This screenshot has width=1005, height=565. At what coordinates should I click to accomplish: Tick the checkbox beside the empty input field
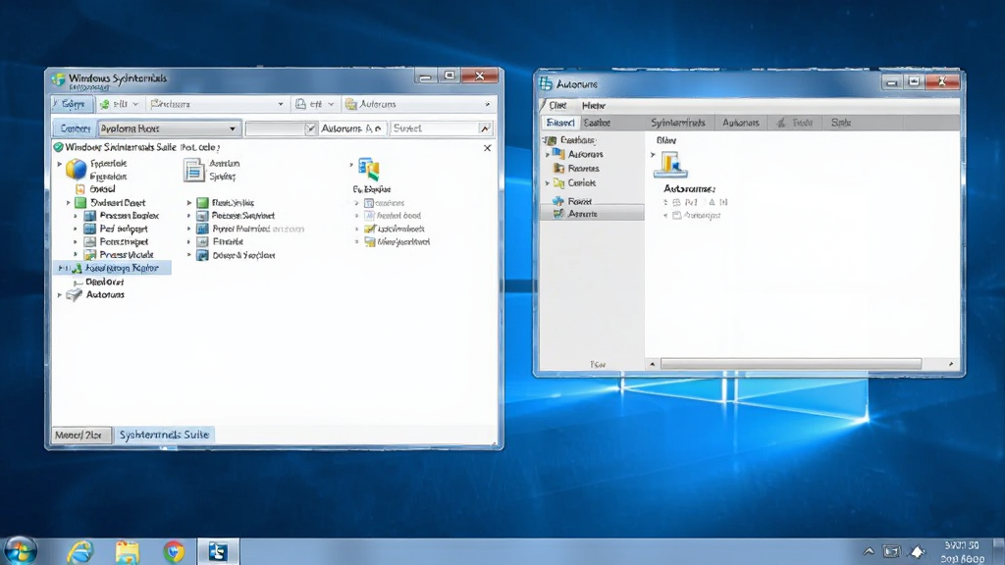pyautogui.click(x=311, y=128)
